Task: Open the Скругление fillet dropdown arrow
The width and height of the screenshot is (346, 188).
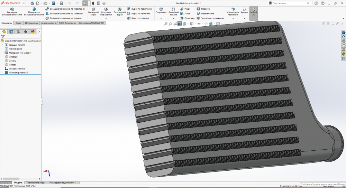Action: (x=161, y=18)
